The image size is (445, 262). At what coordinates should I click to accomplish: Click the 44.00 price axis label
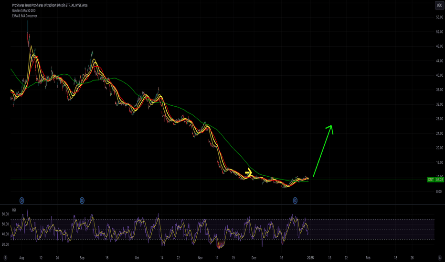point(439,61)
